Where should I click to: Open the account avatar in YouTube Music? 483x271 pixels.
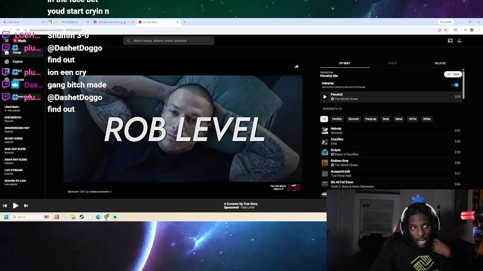459,41
